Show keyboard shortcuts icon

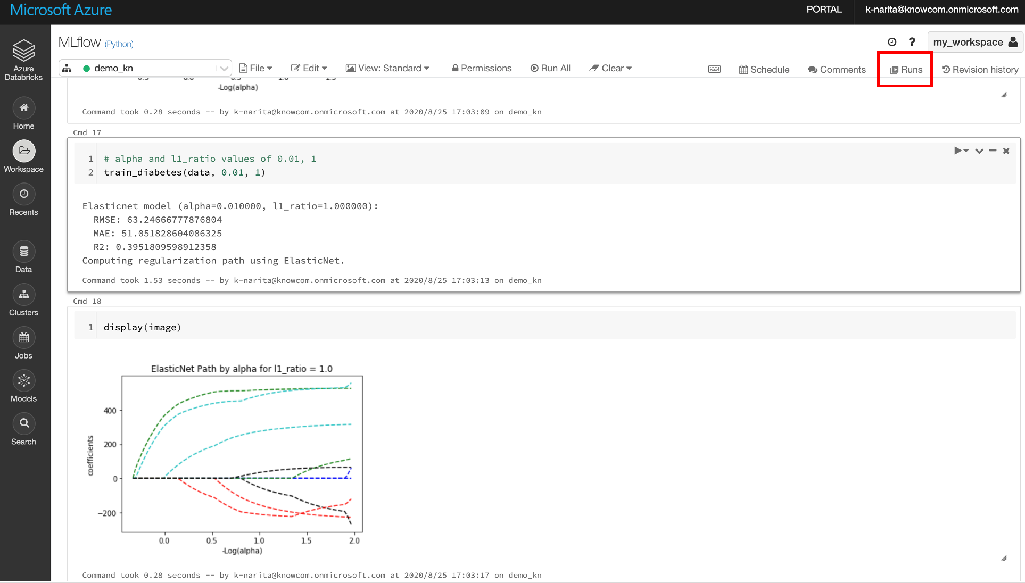tap(714, 69)
